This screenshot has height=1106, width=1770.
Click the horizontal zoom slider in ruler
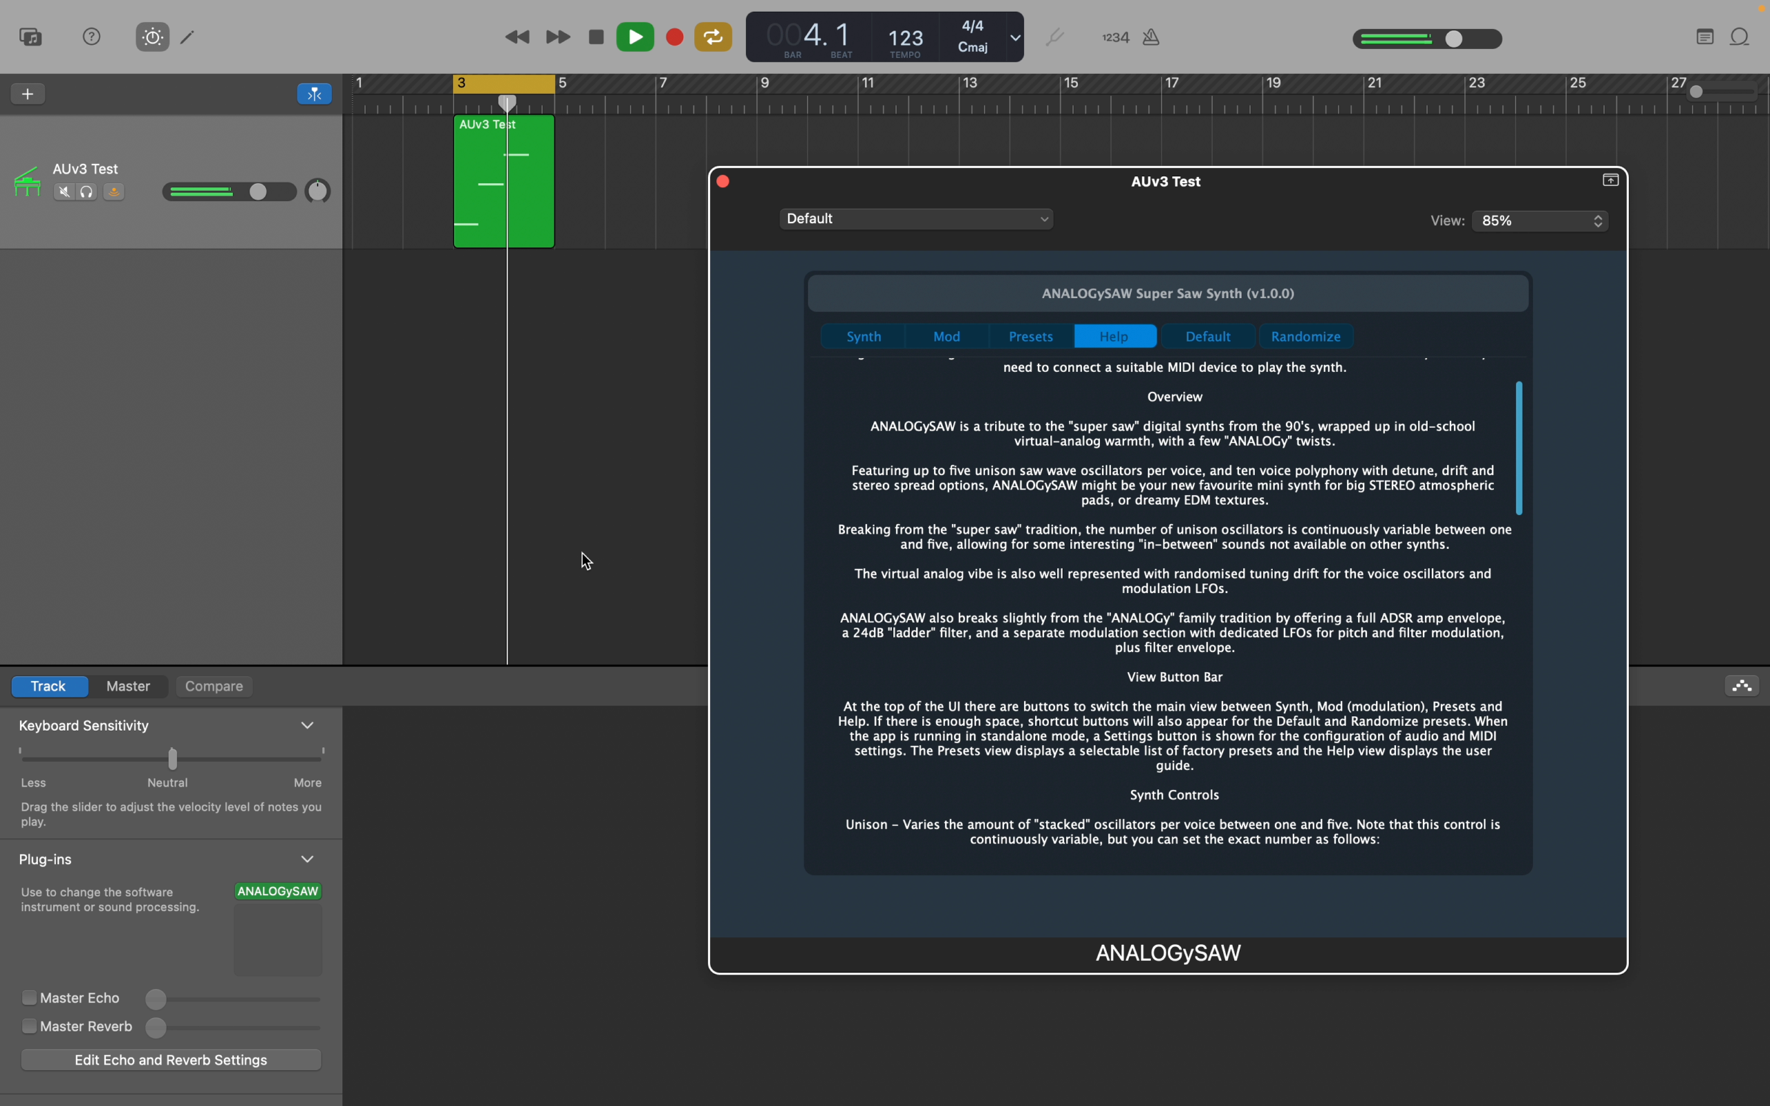coord(1724,92)
